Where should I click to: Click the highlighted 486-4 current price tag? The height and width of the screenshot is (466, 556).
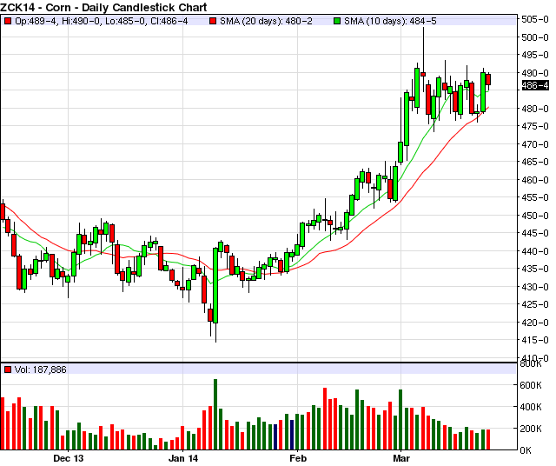click(x=535, y=85)
